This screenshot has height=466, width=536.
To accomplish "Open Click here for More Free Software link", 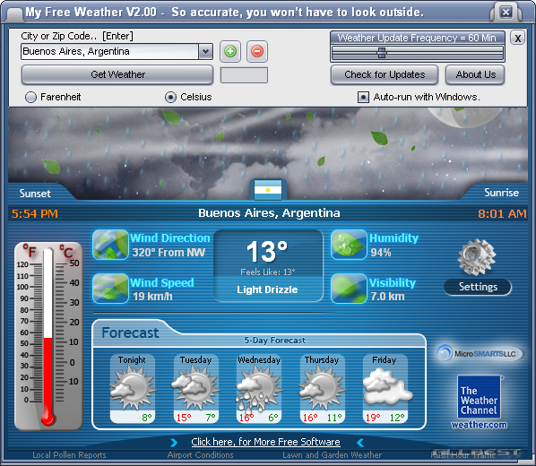I will point(265,442).
